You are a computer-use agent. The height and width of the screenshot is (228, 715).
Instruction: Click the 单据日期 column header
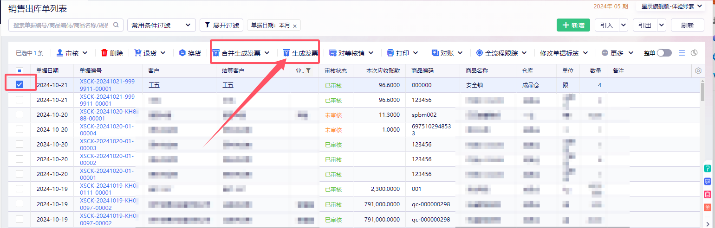(x=47, y=70)
